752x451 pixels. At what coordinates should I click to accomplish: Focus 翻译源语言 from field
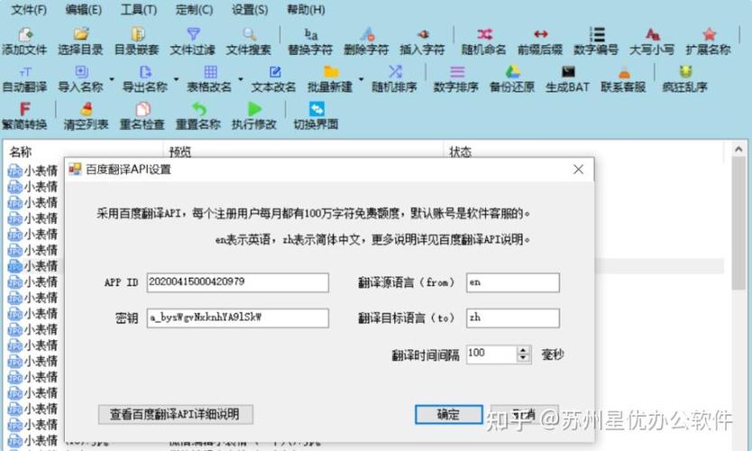513,282
